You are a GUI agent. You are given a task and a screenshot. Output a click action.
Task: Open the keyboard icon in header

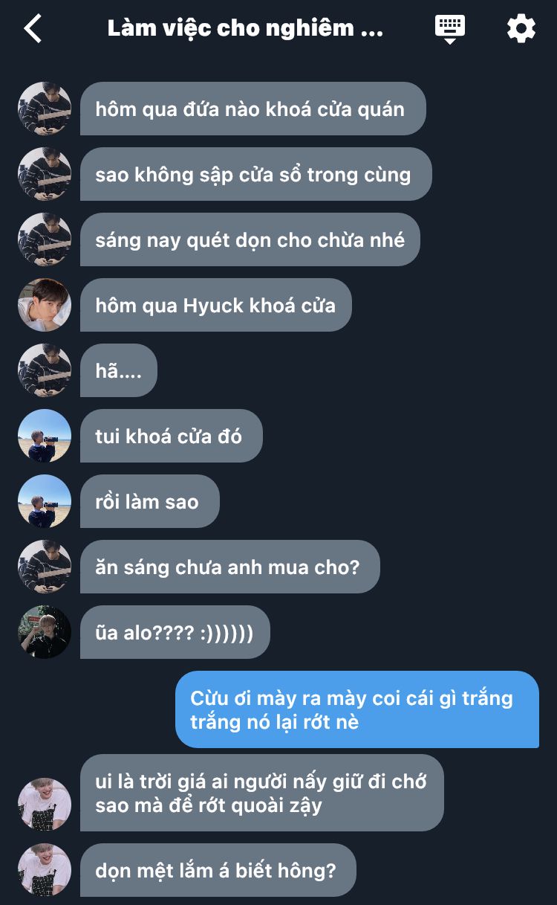coord(450,29)
